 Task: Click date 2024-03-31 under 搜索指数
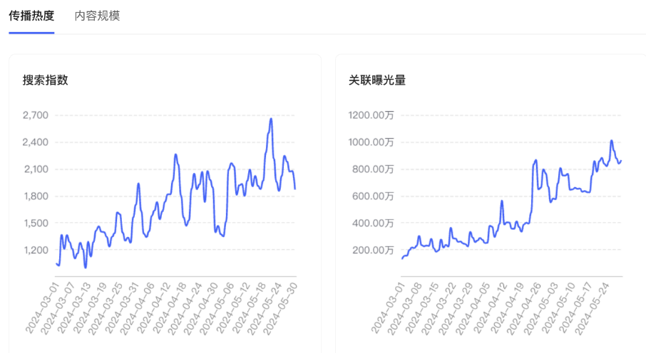point(121,307)
